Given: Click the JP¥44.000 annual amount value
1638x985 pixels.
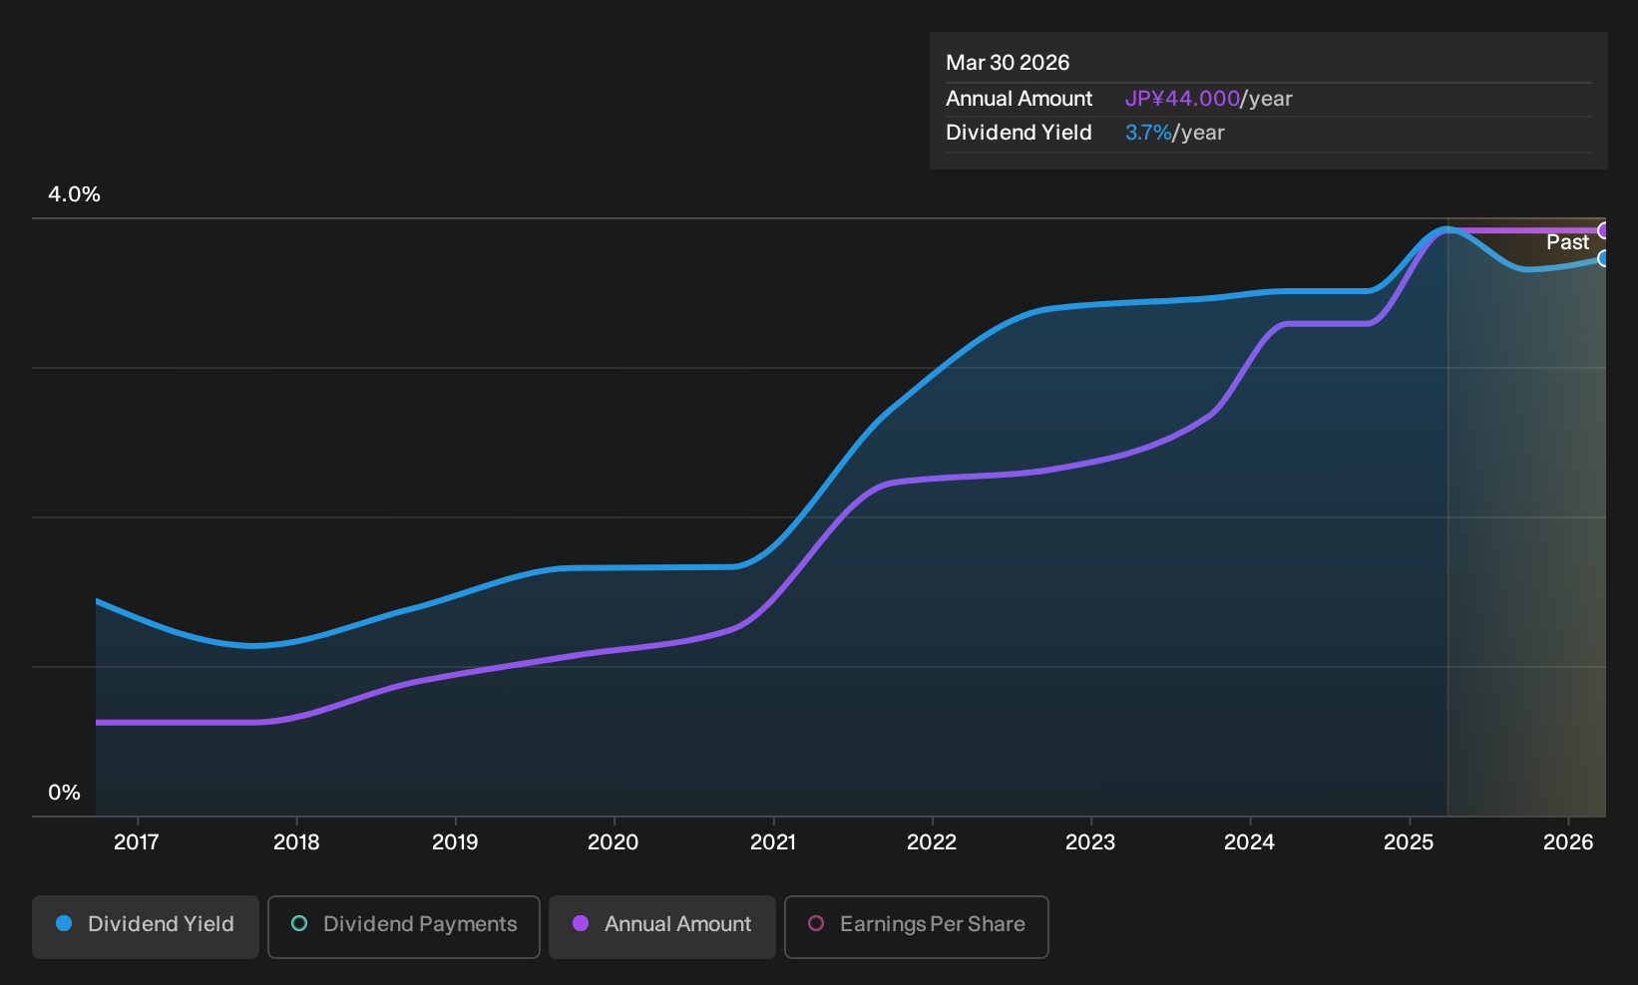Looking at the screenshot, I should click(x=1182, y=99).
